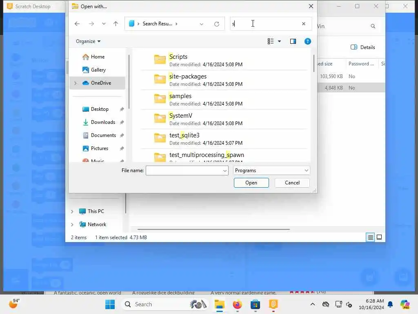Open notifications bell in the taskbar
Viewport: 418px width, 314px height.
tap(390, 304)
